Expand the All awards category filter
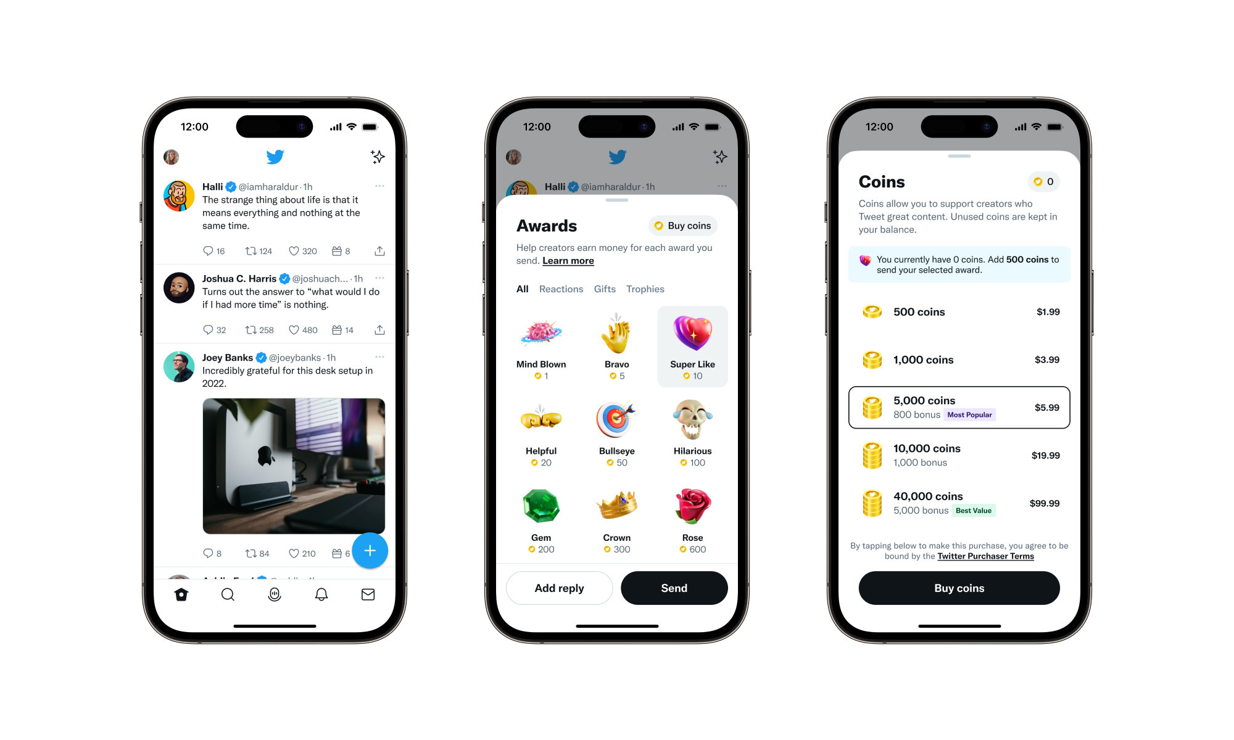 [521, 289]
